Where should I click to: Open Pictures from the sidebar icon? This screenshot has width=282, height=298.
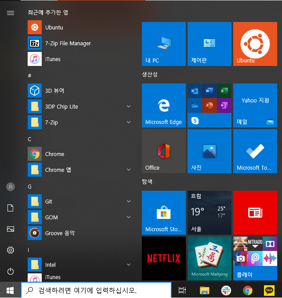coord(11,229)
